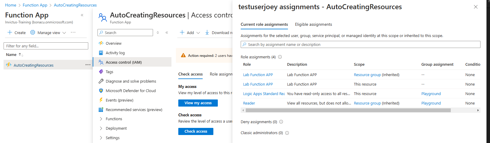The image size is (490, 143).
Task: Close the testuserjoey assignments panel
Action: click(476, 7)
